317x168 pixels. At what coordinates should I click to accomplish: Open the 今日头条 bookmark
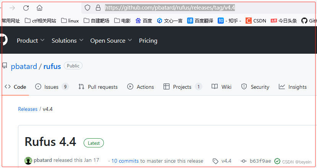pyautogui.click(x=284, y=21)
